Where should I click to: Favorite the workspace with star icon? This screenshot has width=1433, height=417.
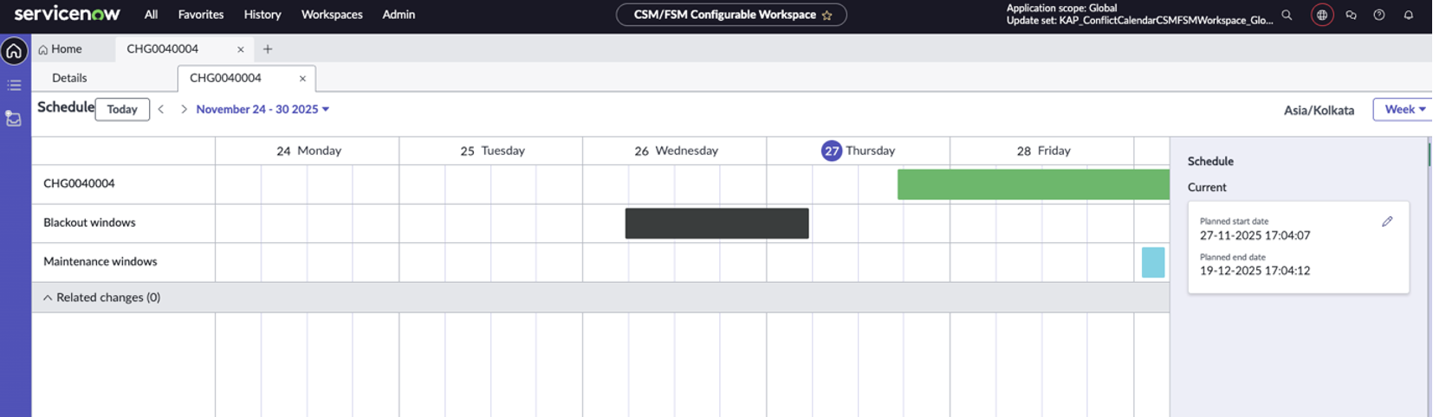827,15
